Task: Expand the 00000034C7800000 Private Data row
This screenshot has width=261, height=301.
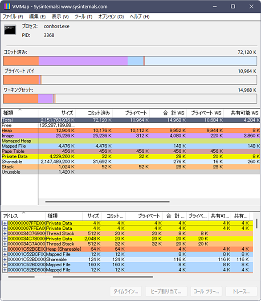Action: 5,239
